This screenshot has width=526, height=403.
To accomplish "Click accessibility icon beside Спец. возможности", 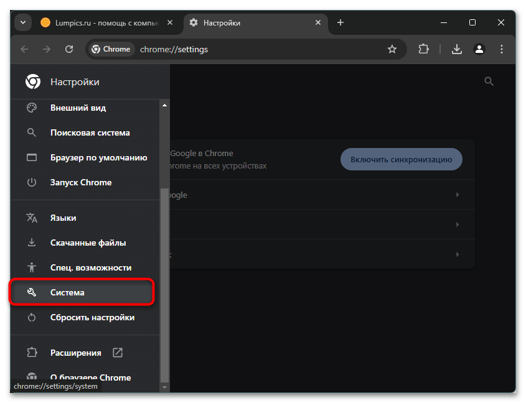I will [x=32, y=267].
